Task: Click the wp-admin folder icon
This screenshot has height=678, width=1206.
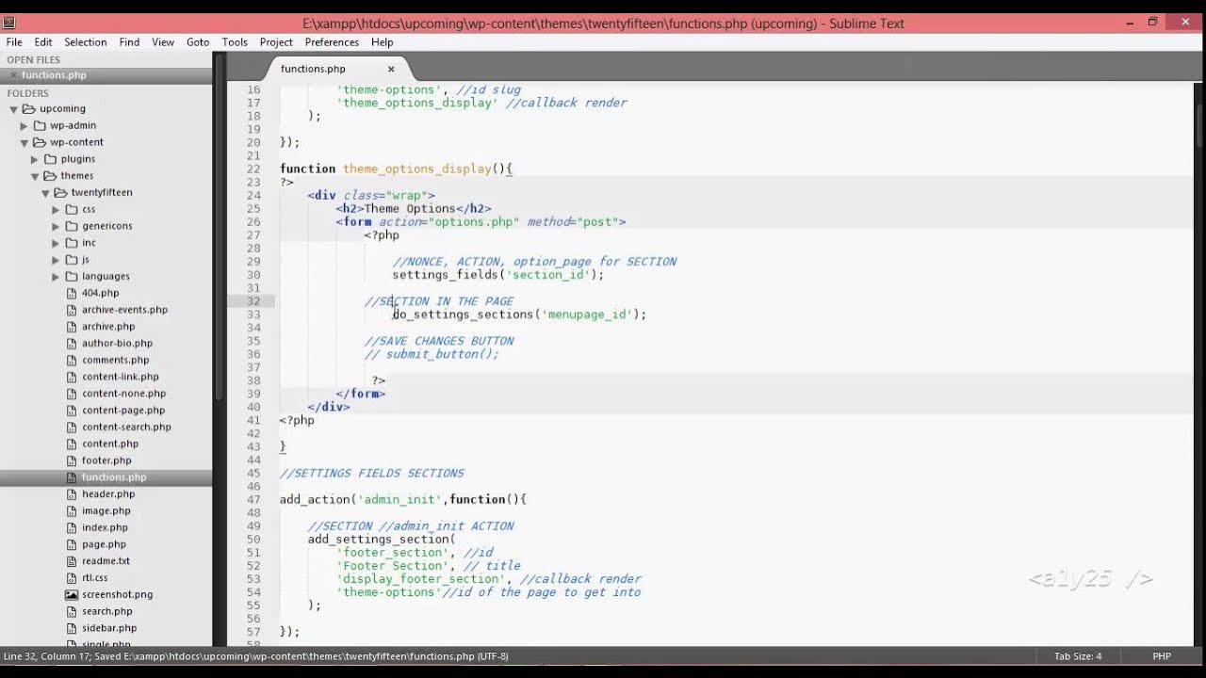Action: (40, 125)
